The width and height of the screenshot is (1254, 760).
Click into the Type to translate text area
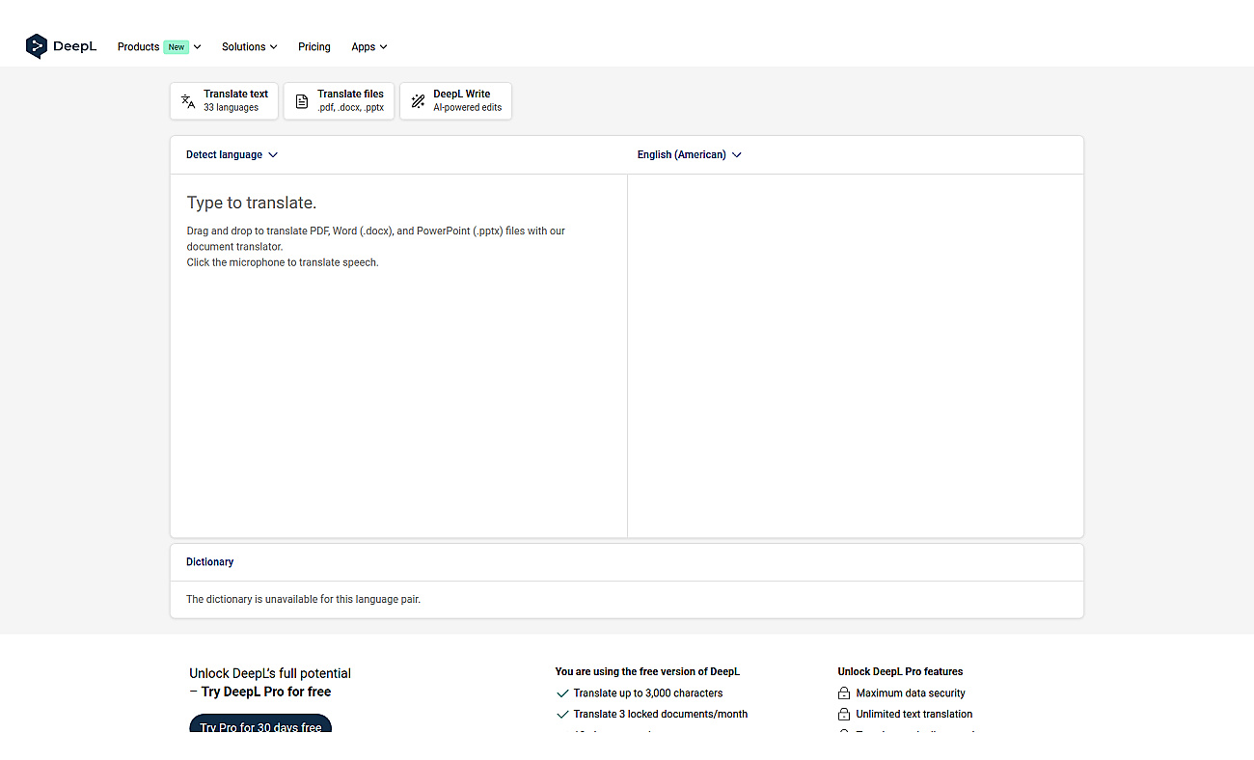(x=398, y=355)
